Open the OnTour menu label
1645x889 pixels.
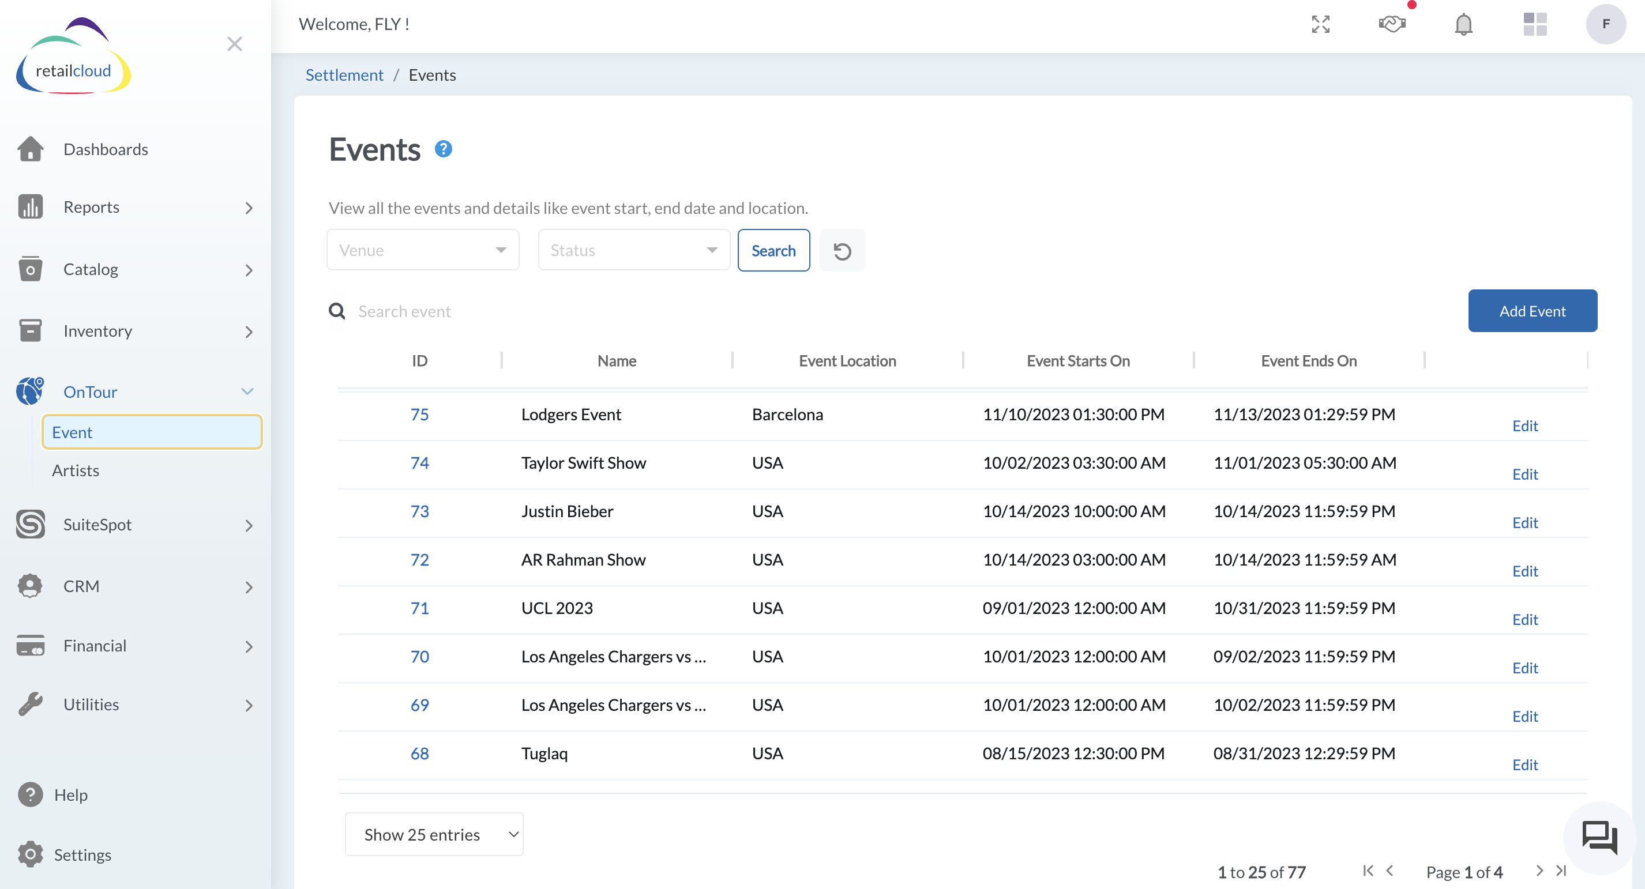[x=90, y=391]
